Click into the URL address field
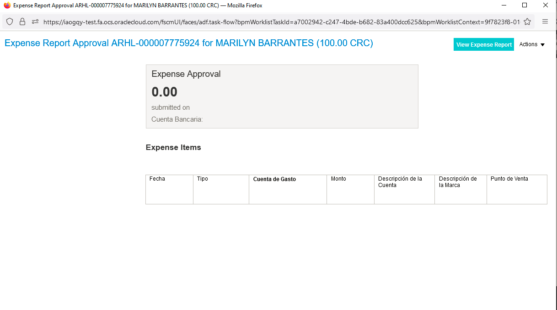This screenshot has height=310, width=557. pos(281,21)
